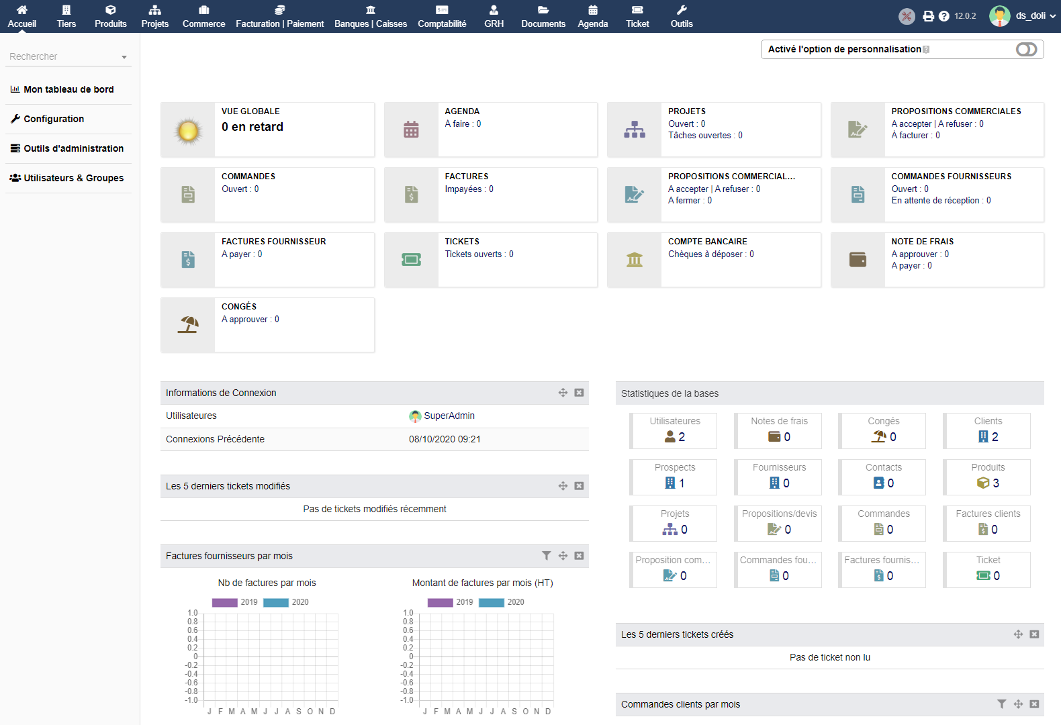Click the SuperAdmin user link

449,416
